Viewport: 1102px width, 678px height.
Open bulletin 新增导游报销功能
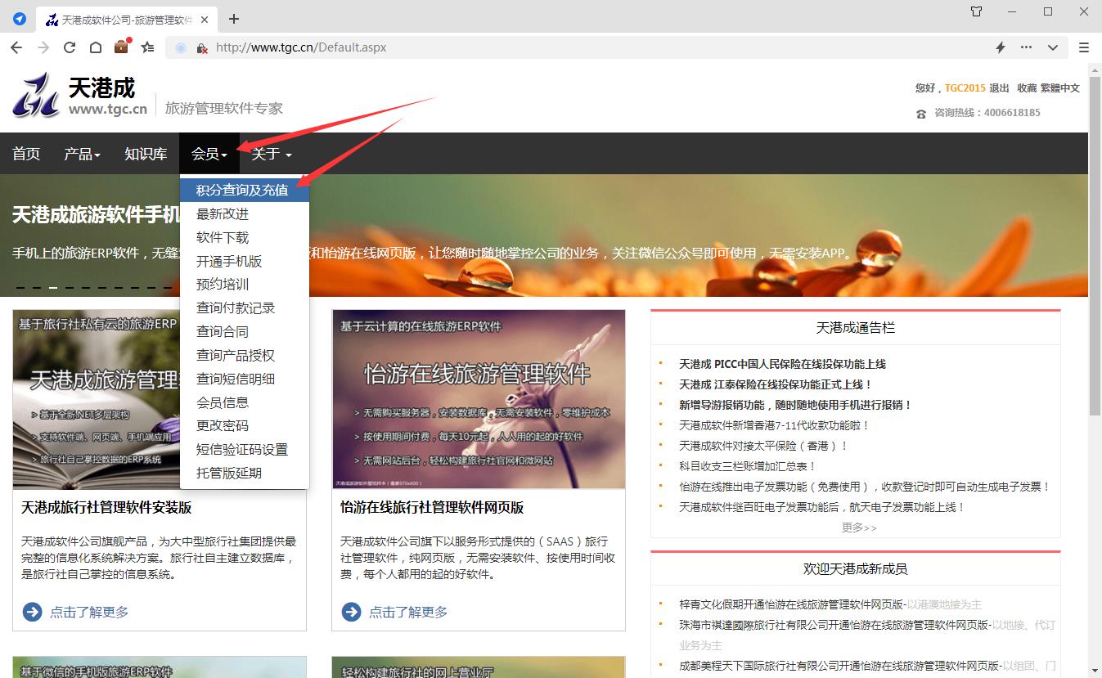coord(796,405)
